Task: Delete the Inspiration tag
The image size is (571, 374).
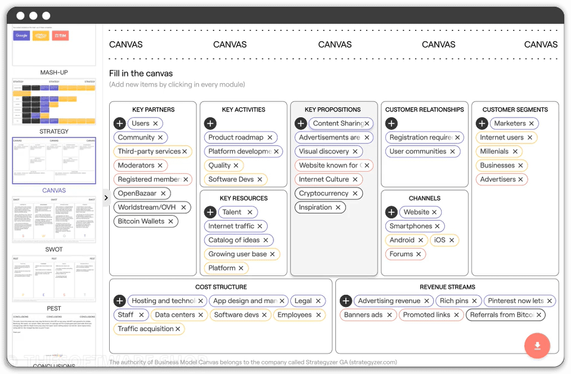Action: (x=338, y=207)
